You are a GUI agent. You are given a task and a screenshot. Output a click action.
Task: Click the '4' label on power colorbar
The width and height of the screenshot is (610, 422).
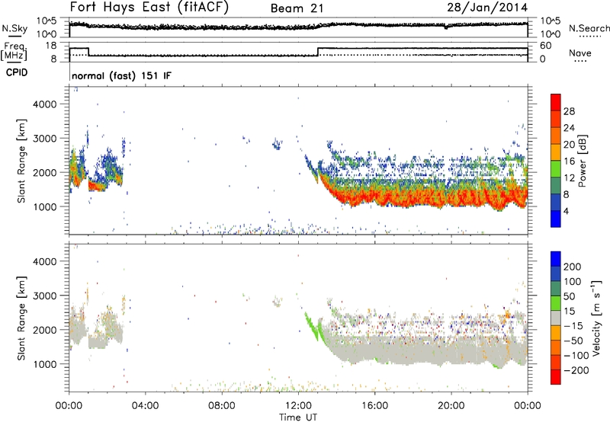click(566, 211)
